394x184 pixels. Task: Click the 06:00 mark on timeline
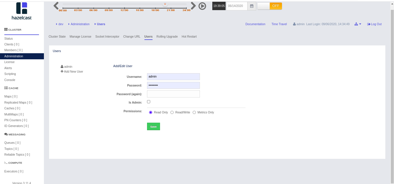(x=93, y=10)
